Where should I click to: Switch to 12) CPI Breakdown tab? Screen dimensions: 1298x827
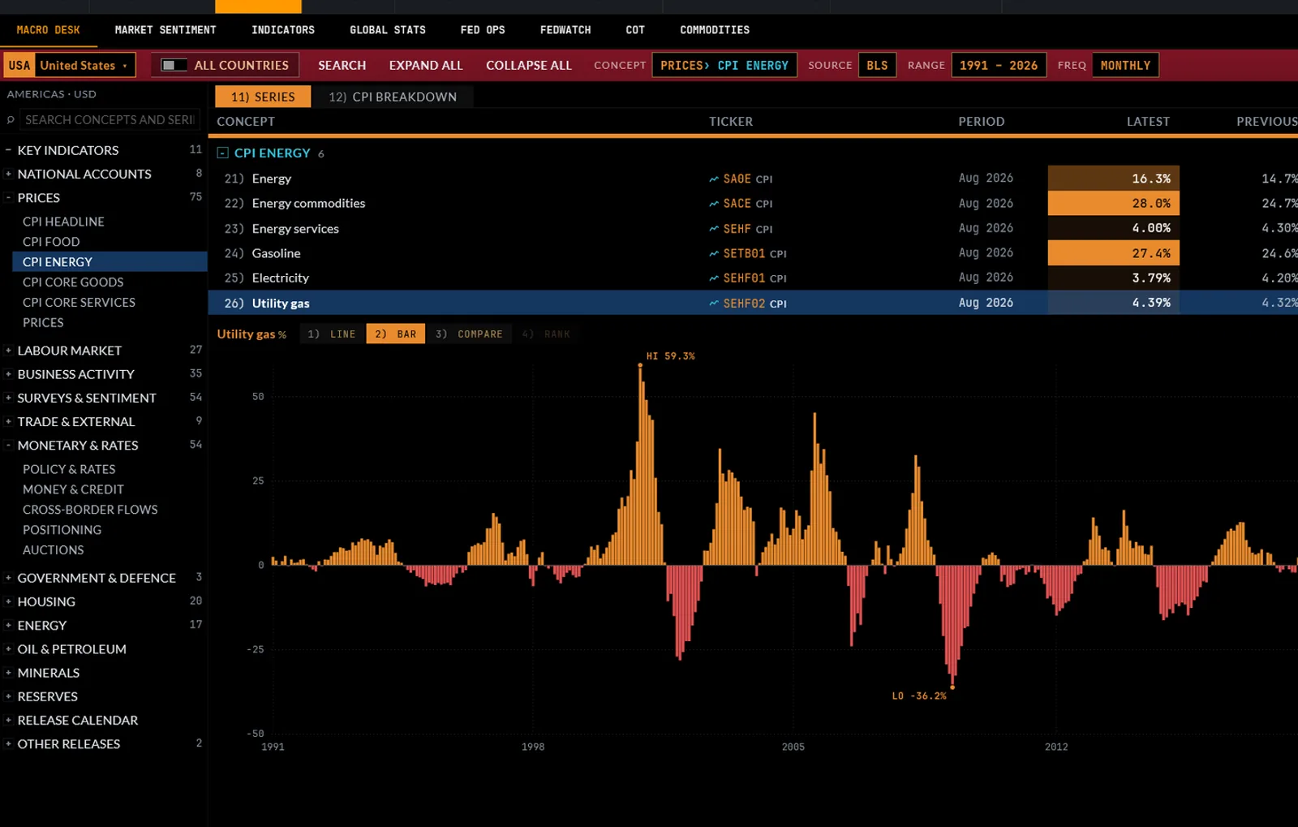pos(393,97)
